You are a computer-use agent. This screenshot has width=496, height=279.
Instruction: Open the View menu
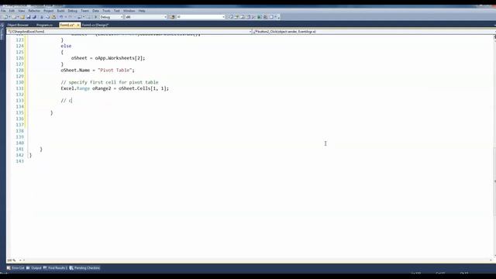coord(22,11)
